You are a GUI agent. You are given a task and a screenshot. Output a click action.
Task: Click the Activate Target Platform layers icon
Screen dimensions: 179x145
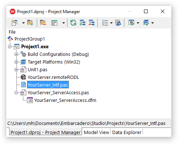146,23
